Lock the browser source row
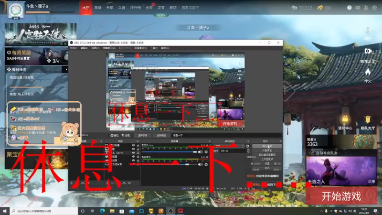 tap(138, 157)
